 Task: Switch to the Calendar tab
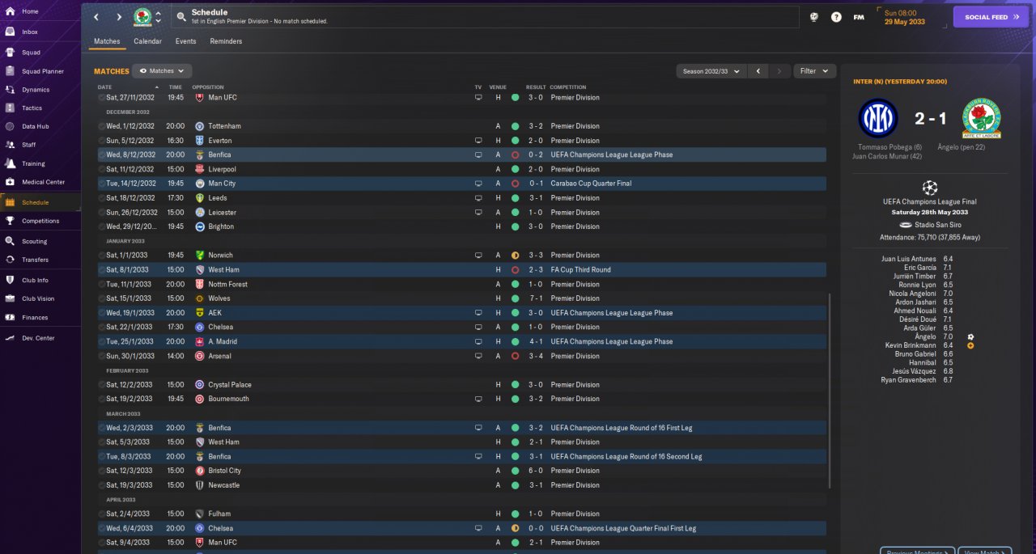point(147,41)
